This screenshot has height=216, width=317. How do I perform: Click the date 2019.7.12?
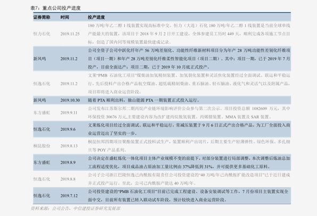[x=69, y=195]
